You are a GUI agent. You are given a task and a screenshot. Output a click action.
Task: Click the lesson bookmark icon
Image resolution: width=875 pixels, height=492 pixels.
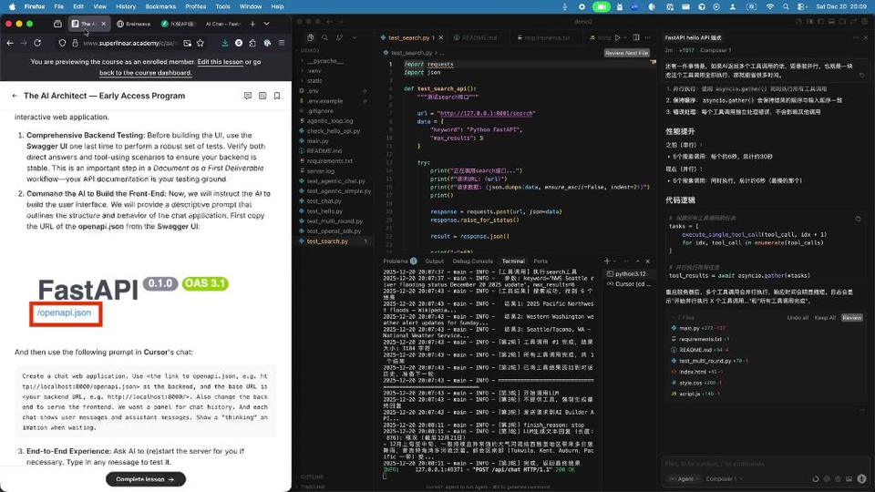click(x=277, y=96)
